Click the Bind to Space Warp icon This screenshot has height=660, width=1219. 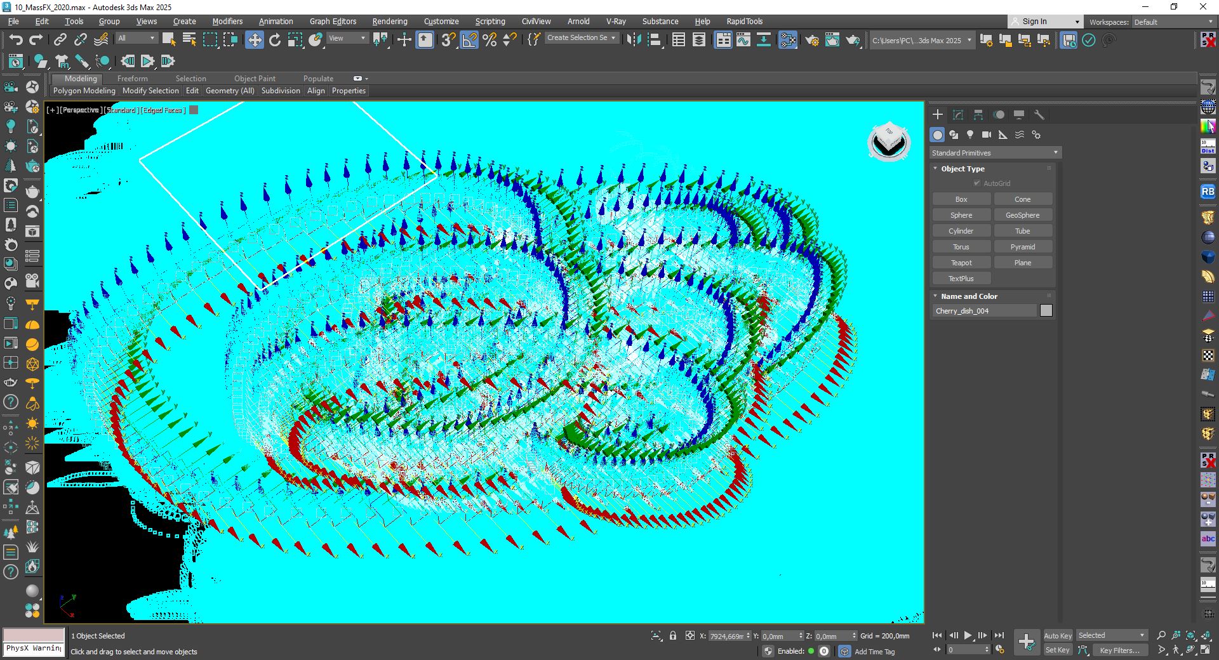(x=101, y=40)
